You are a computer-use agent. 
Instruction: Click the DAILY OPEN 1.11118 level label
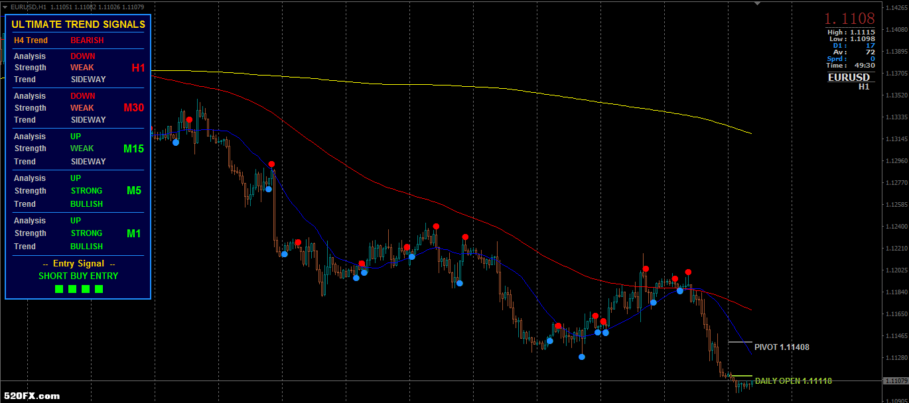coord(794,381)
